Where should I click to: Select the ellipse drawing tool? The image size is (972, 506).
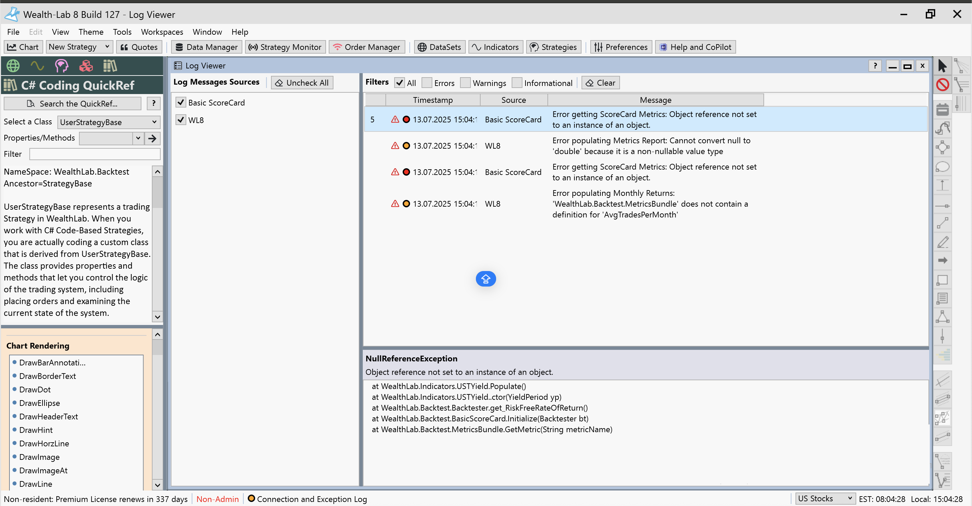(942, 167)
